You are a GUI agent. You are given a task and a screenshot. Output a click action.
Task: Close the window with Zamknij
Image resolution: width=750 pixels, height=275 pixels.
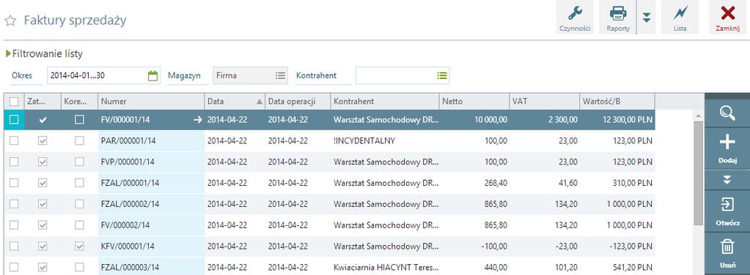(x=727, y=18)
